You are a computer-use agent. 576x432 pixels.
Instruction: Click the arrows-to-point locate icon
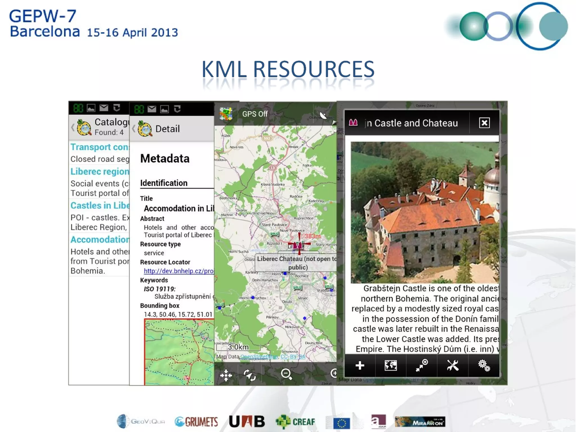pyautogui.click(x=422, y=365)
